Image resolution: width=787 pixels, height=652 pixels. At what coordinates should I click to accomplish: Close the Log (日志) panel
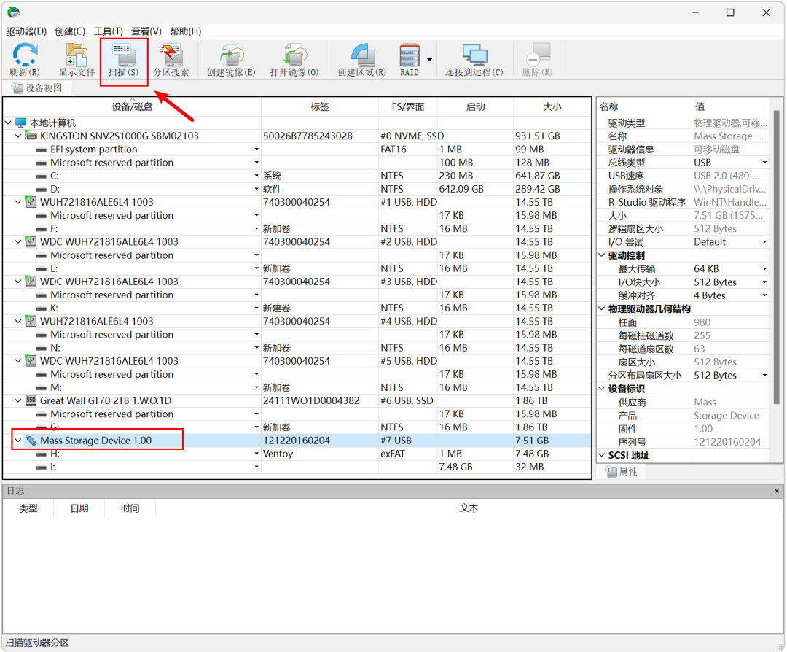[x=777, y=491]
